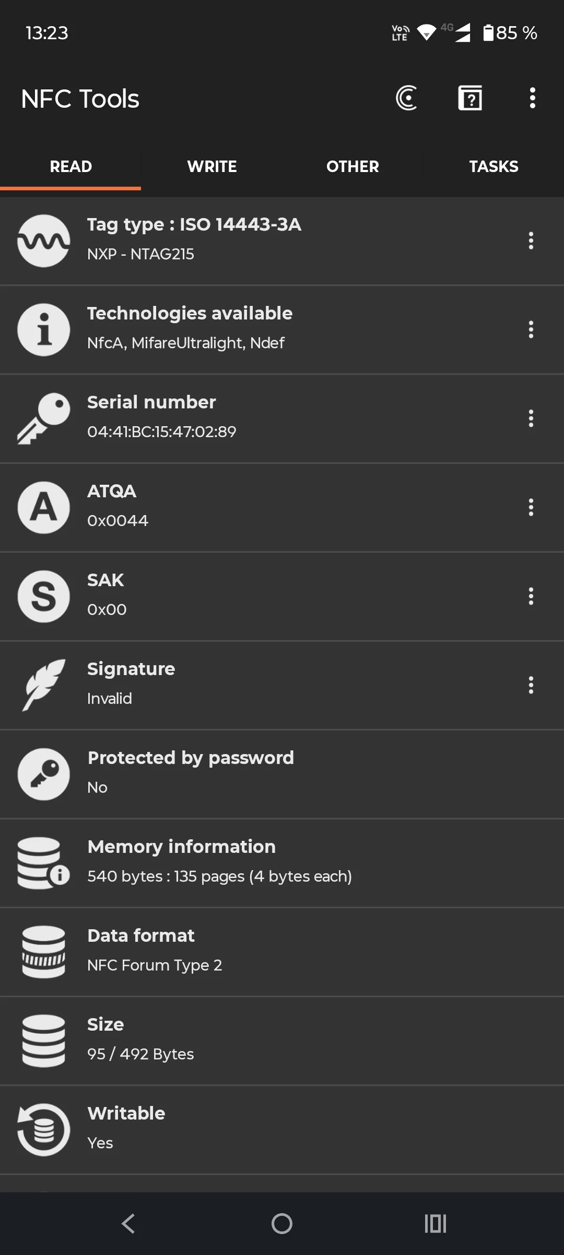Open options menu for Signature row
This screenshot has width=564, height=1255.
[531, 685]
